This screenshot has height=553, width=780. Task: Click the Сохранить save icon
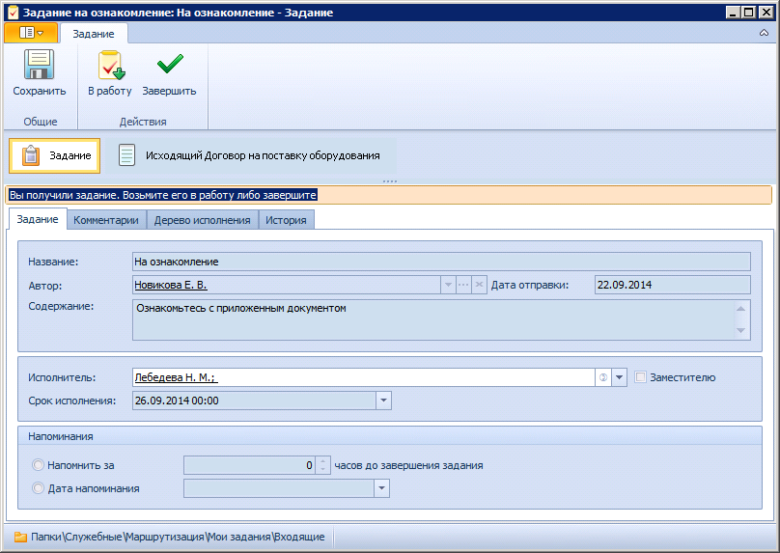(39, 66)
